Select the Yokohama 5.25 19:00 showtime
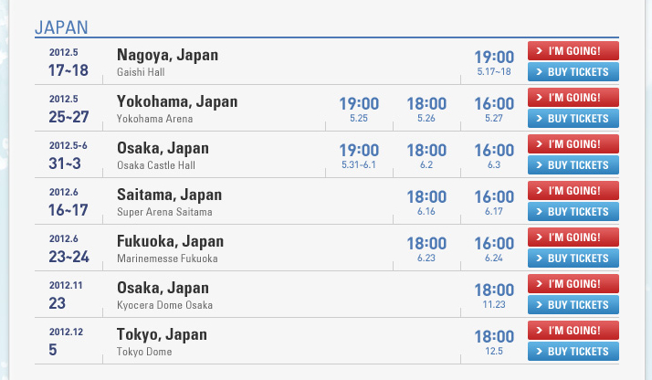Image resolution: width=652 pixels, height=380 pixels. [x=359, y=109]
